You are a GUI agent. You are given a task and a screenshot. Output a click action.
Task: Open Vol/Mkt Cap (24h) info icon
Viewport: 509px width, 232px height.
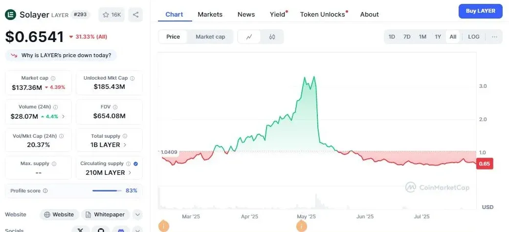pyautogui.click(x=61, y=136)
